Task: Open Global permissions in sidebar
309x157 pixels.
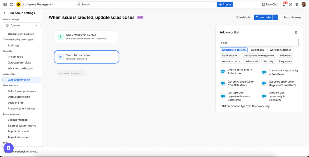Action: pyautogui.click(x=19, y=63)
